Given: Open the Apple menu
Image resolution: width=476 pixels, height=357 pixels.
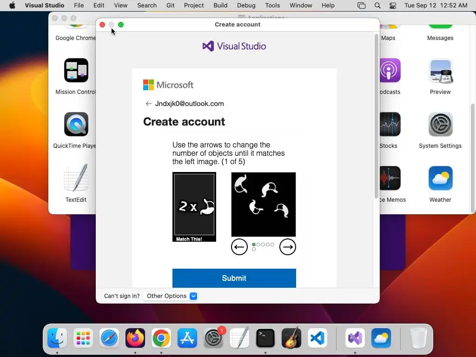Looking at the screenshot, I should pyautogui.click(x=12, y=6).
